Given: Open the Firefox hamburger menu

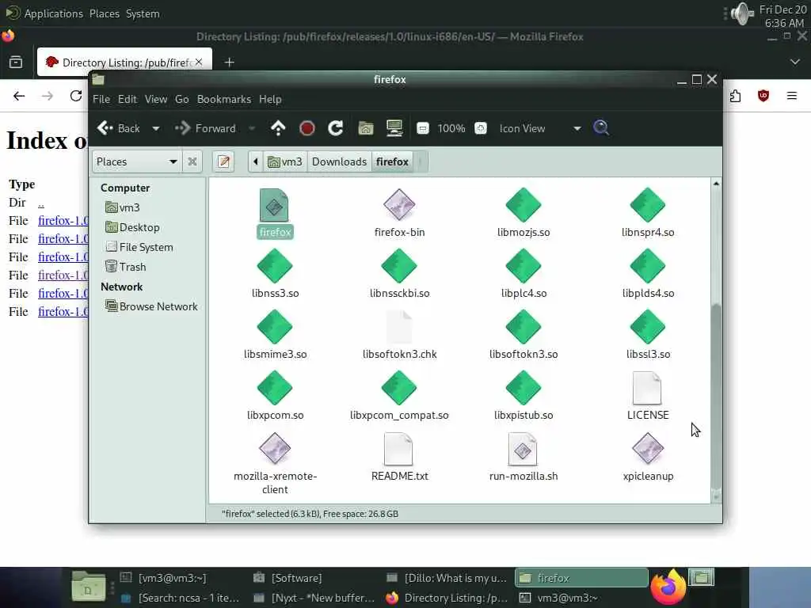Looking at the screenshot, I should (x=791, y=96).
